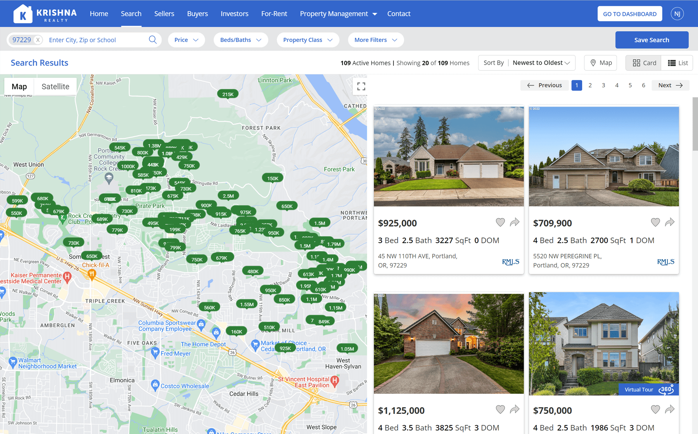The width and height of the screenshot is (698, 434).
Task: Open the Buyers nav item
Action: (197, 14)
